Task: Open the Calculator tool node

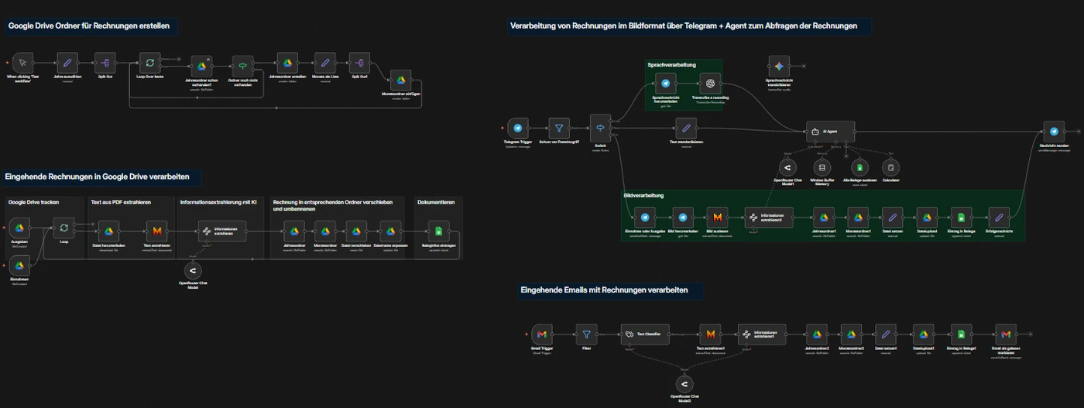Action: tap(890, 167)
